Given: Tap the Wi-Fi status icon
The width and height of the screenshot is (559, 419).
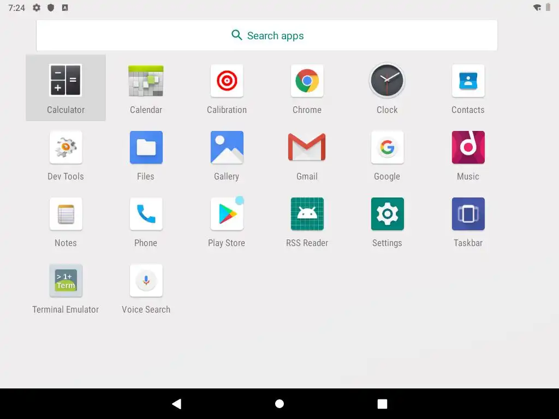Looking at the screenshot, I should point(537,8).
